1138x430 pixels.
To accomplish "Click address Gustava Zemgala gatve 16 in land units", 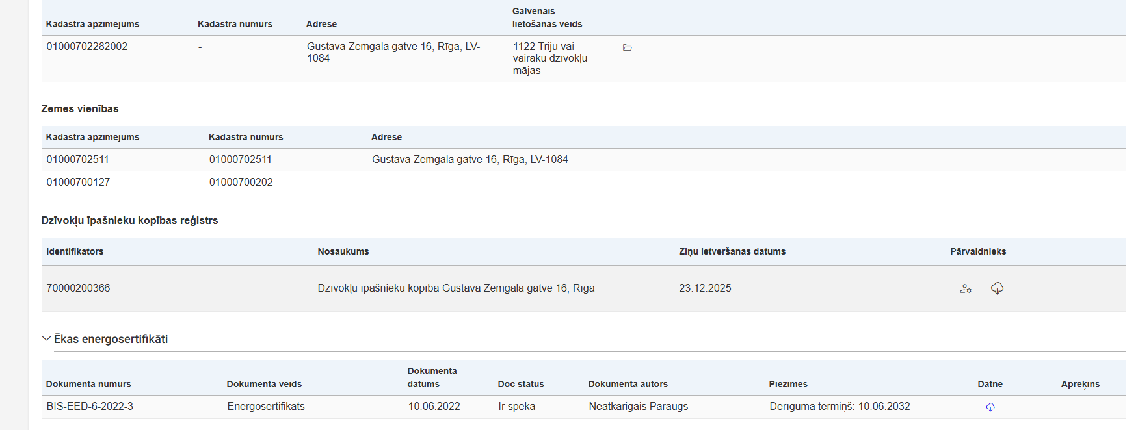I will pyautogui.click(x=470, y=160).
